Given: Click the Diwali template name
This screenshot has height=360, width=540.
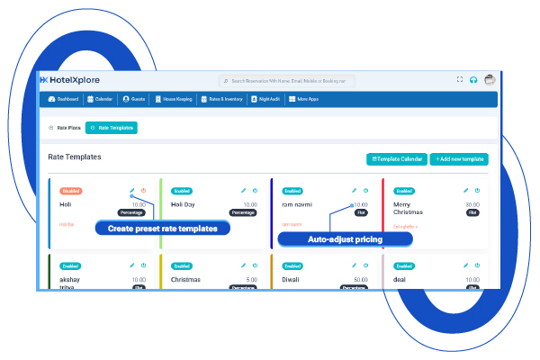Looking at the screenshot, I should [291, 280].
